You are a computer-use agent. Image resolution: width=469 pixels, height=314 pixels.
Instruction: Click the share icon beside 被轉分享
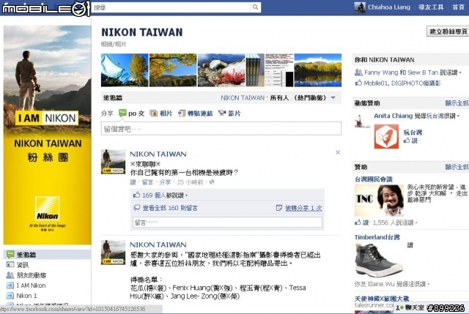278,208
